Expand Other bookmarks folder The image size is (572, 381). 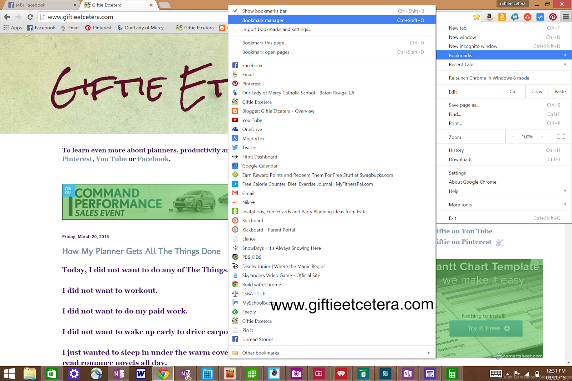(332, 353)
